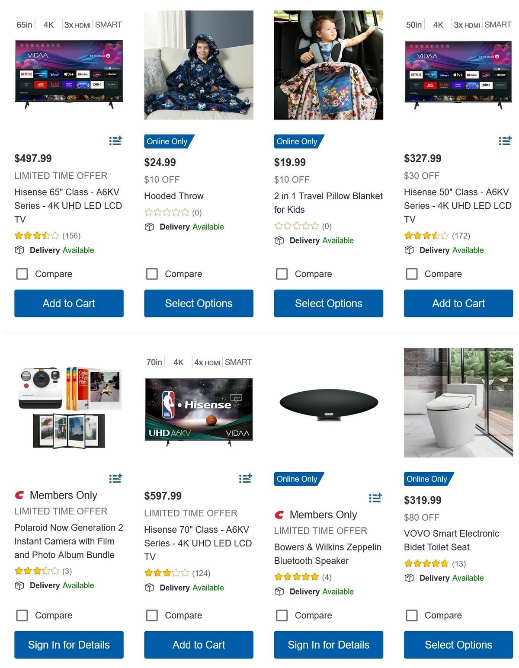The height and width of the screenshot is (668, 519).
Task: Open Bowers & Wilkins Zeppelin speaker link
Action: [328, 554]
